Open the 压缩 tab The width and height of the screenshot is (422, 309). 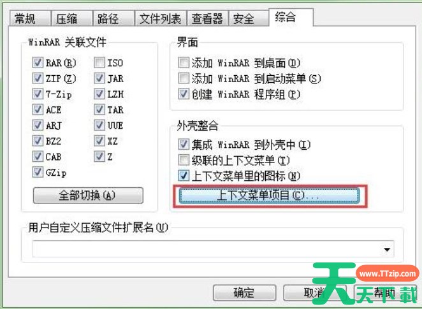click(x=72, y=18)
